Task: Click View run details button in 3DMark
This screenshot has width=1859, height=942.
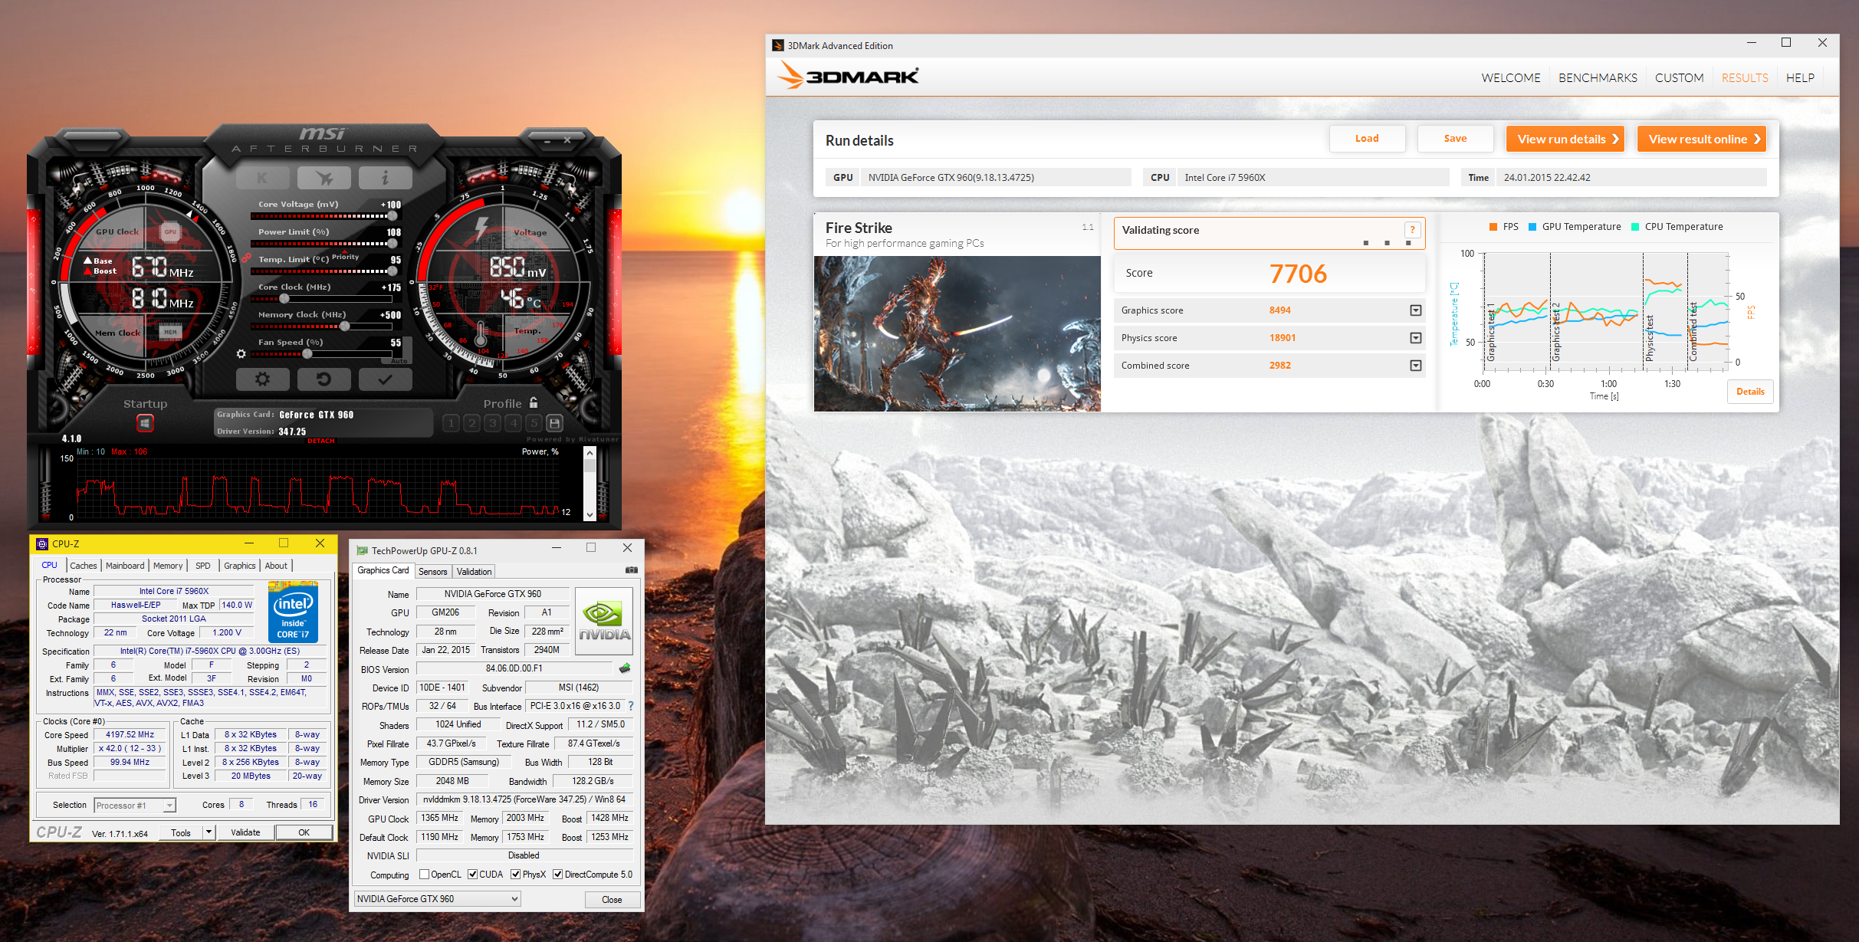Action: (x=1565, y=139)
